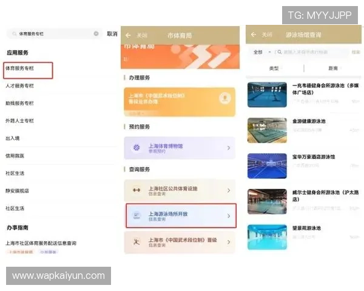Click the search button right of venue search box
Screen dimensions: 364x291
356,52
